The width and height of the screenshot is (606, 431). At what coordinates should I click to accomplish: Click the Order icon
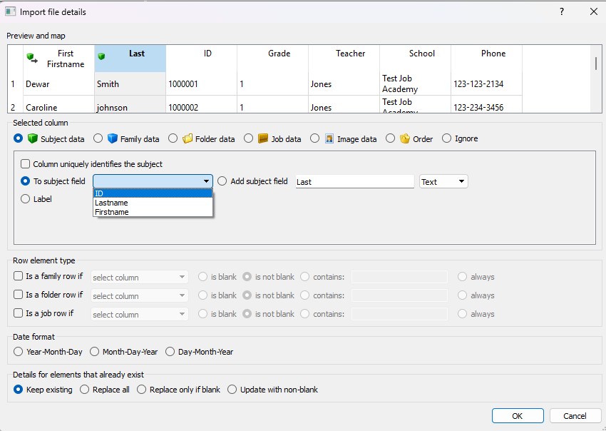click(x=405, y=138)
